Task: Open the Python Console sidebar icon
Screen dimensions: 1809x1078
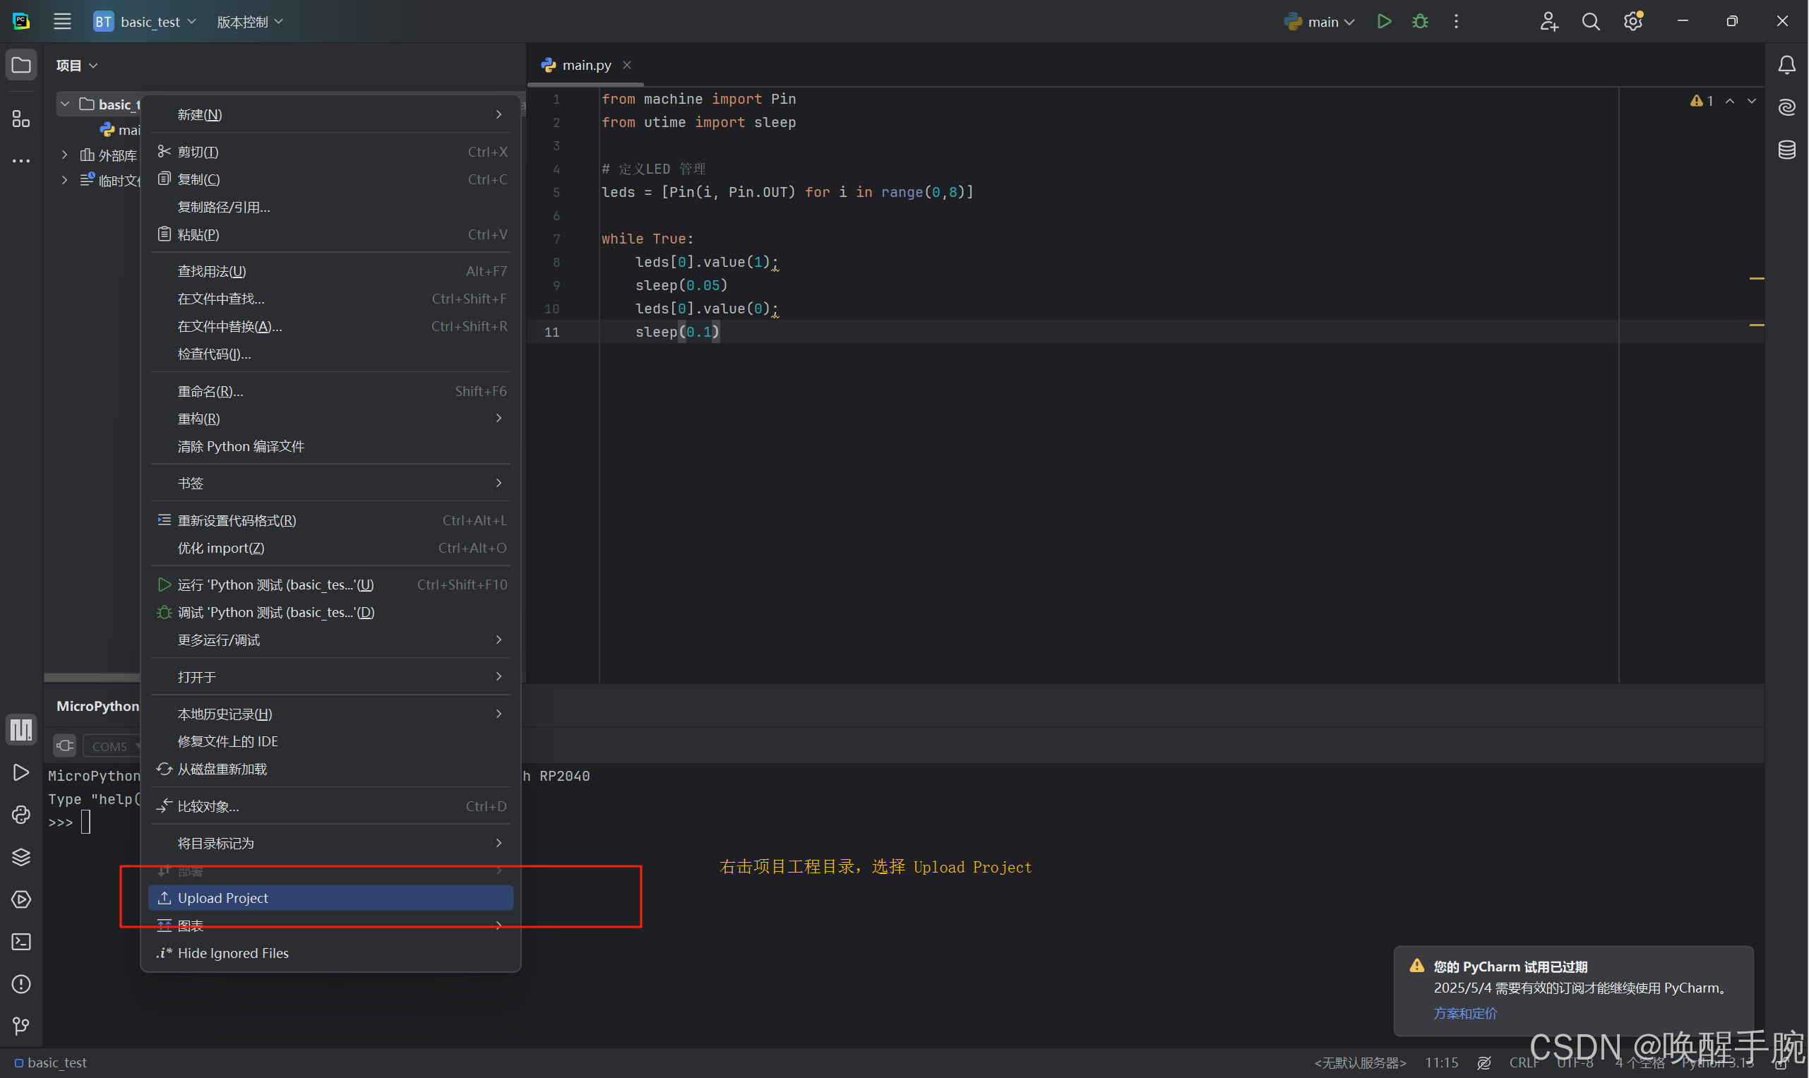Action: (x=21, y=814)
